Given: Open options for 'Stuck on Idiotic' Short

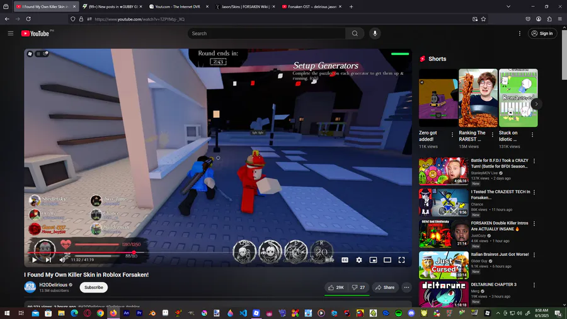Looking at the screenshot, I should pyautogui.click(x=532, y=134).
